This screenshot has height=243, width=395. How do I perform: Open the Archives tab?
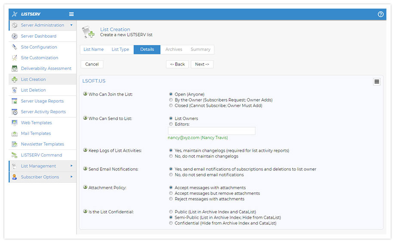tap(173, 49)
